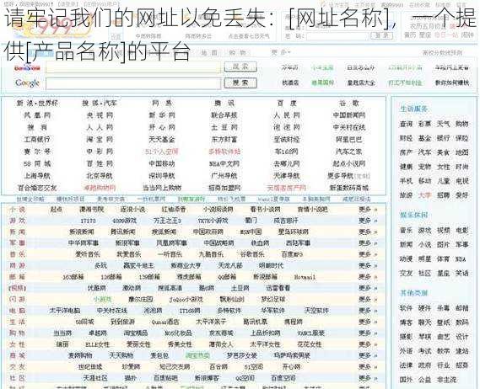This screenshot has height=389, width=480.
Task: Expand 更多 in the 购物 row
Action: 368,333
